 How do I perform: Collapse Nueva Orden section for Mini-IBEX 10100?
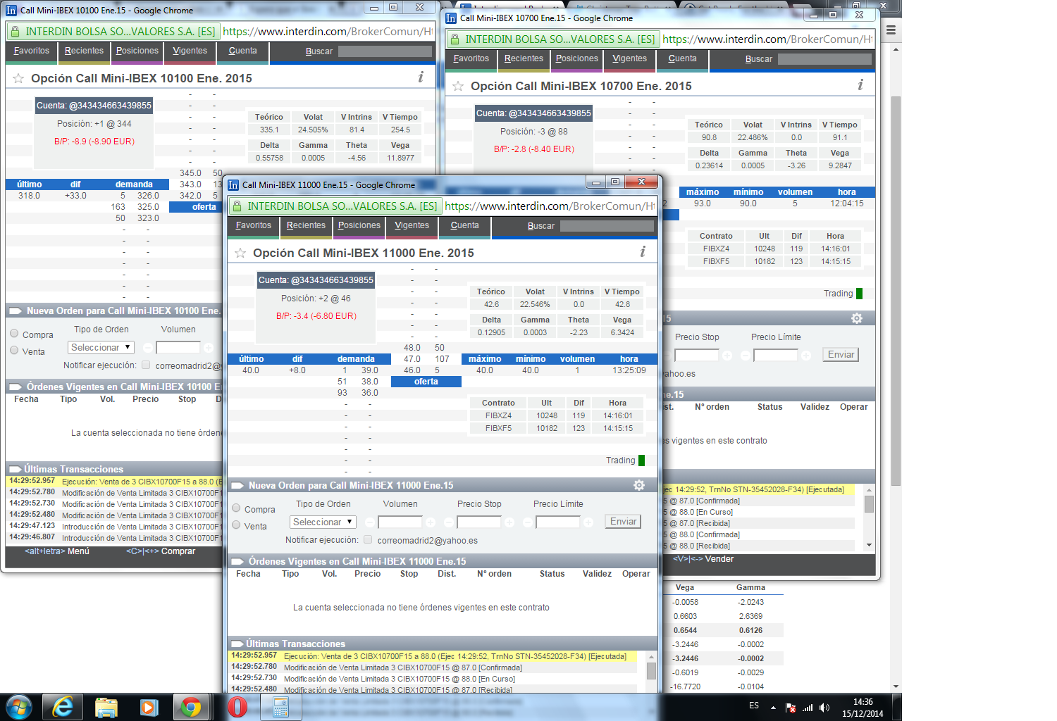click(x=15, y=311)
